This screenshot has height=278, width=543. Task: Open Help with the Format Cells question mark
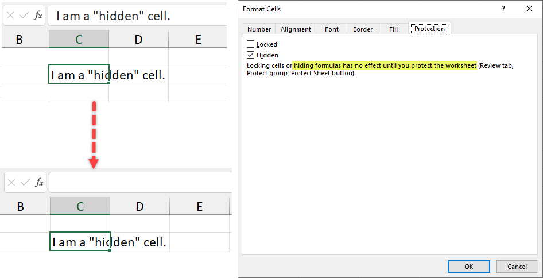tap(503, 9)
